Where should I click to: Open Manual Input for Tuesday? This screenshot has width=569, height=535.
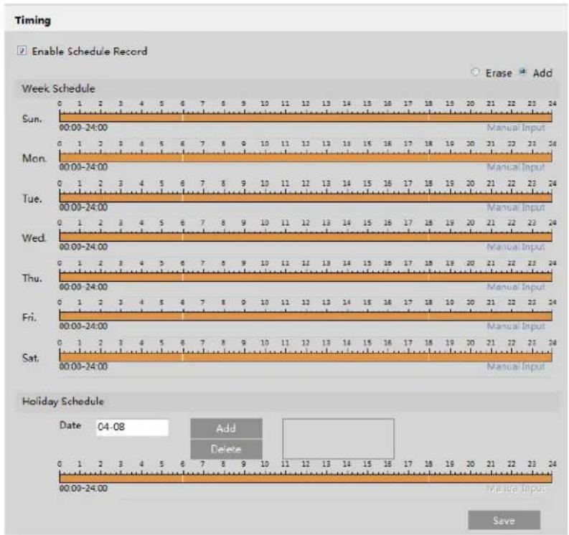[x=516, y=207]
